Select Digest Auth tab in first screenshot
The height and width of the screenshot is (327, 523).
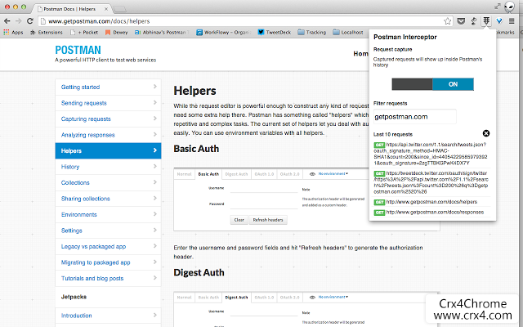coord(236,174)
